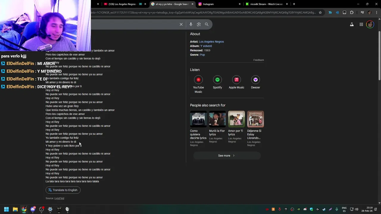
Task: Listen on Spotify
Action: [217, 82]
